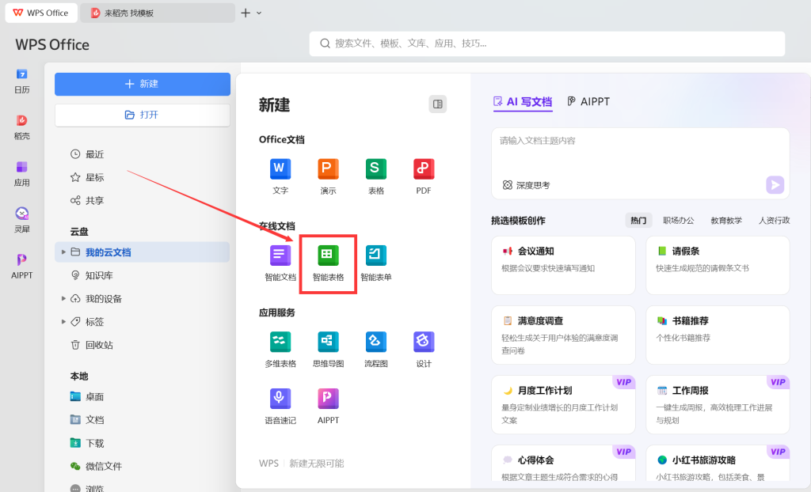Open the PDF creation icon
811x492 pixels.
click(424, 168)
